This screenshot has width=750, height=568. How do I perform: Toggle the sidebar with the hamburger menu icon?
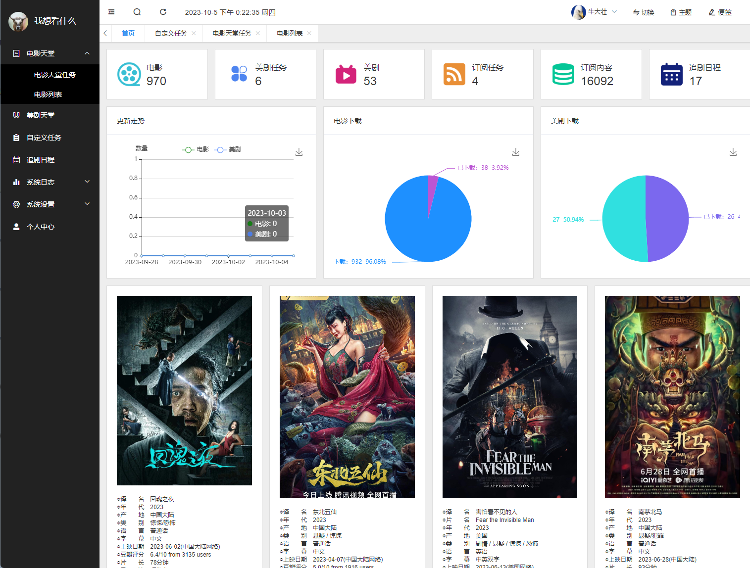pyautogui.click(x=111, y=12)
